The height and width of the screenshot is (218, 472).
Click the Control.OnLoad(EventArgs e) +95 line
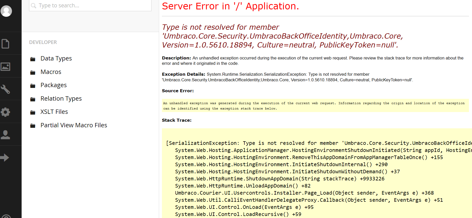coord(244,207)
